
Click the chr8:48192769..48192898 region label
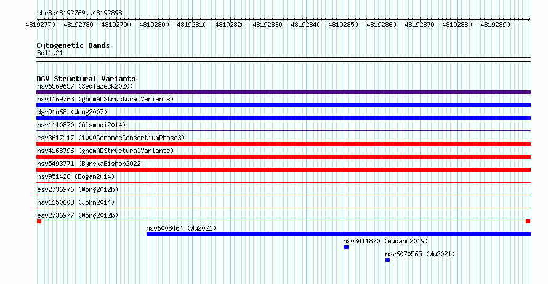[x=79, y=13]
